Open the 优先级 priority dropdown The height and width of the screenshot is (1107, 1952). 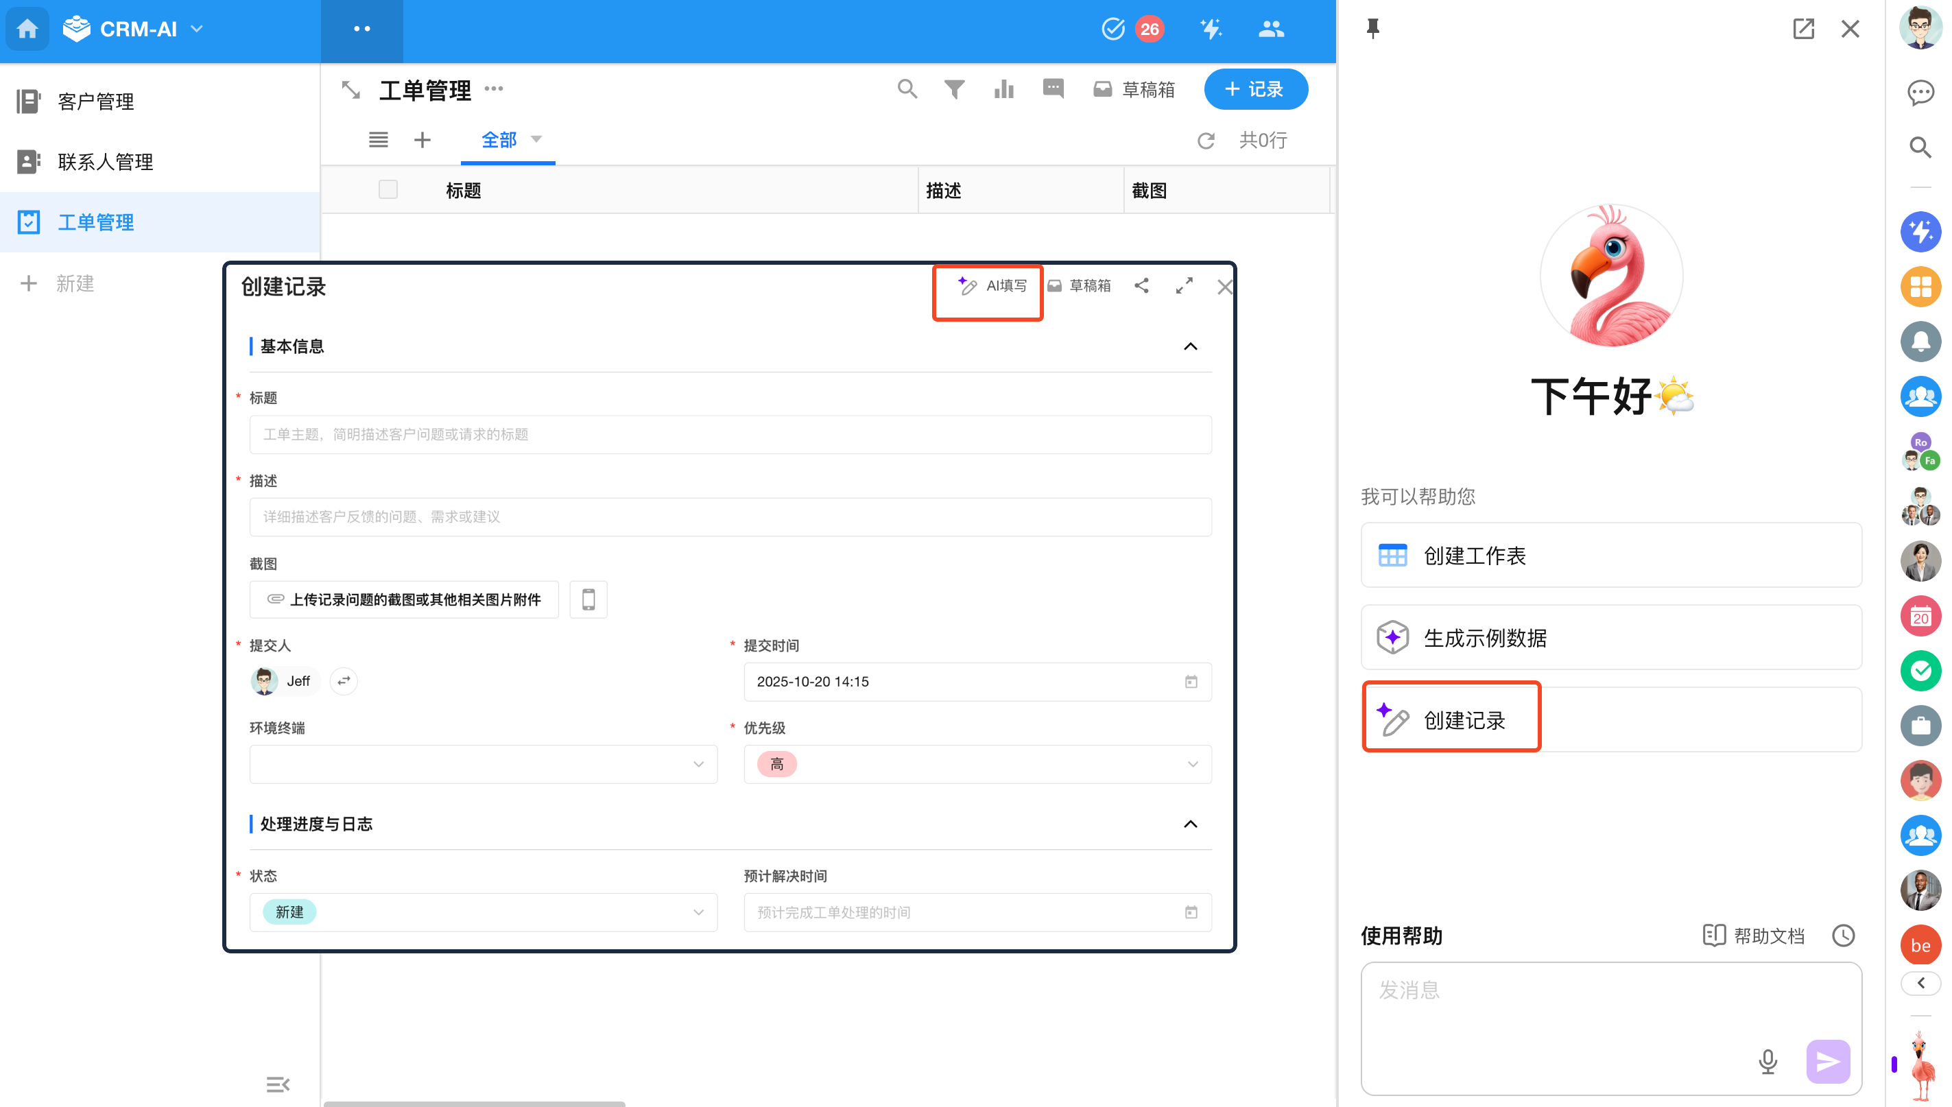(977, 764)
